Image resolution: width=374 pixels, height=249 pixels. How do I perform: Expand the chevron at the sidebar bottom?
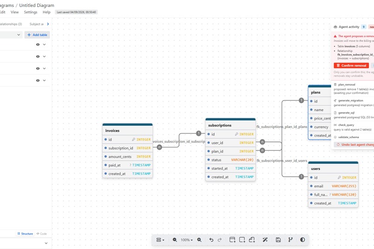pos(46,243)
